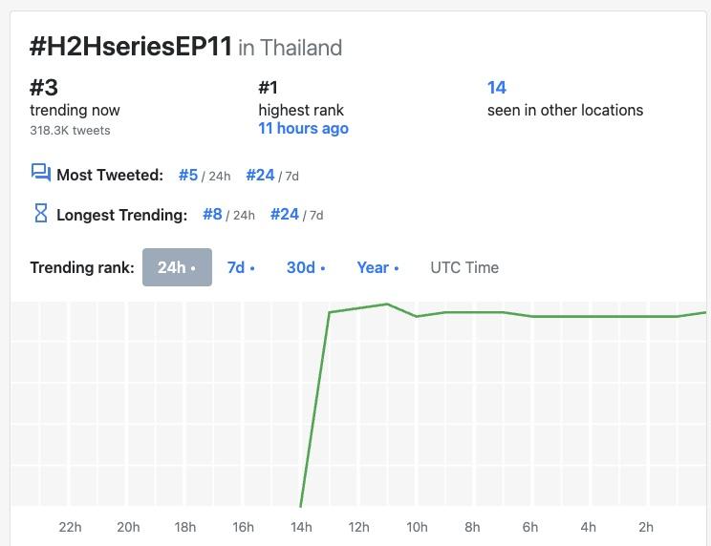
Task: Click the Longest Trending hourglass icon
Action: tap(40, 214)
